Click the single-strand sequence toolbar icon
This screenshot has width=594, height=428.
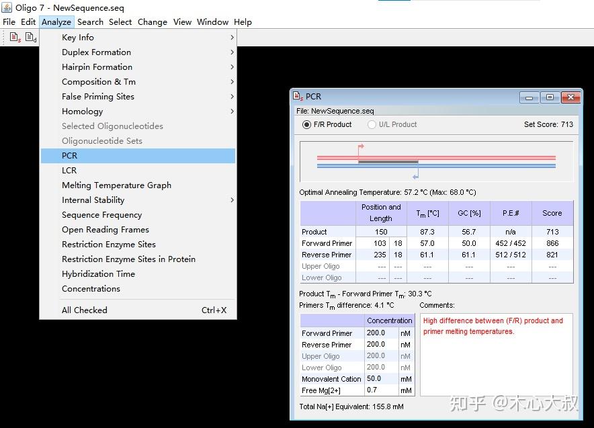[x=15, y=37]
